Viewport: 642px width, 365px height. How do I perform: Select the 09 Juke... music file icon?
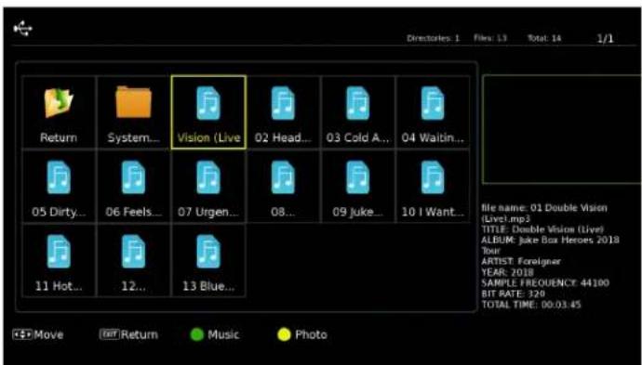coord(358,177)
